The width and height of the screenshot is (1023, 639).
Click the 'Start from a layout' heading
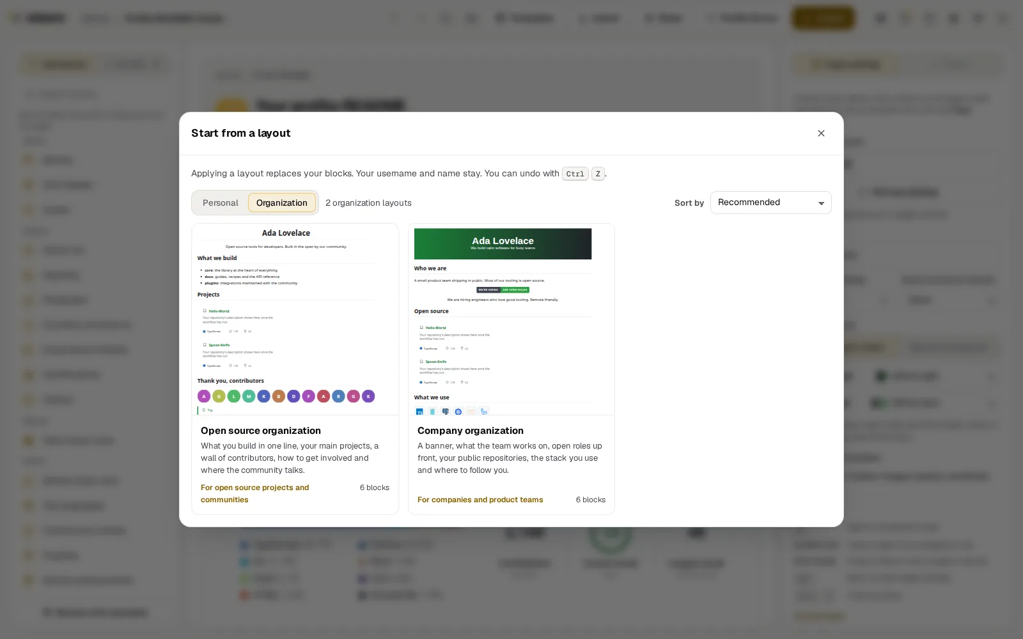pyautogui.click(x=241, y=133)
